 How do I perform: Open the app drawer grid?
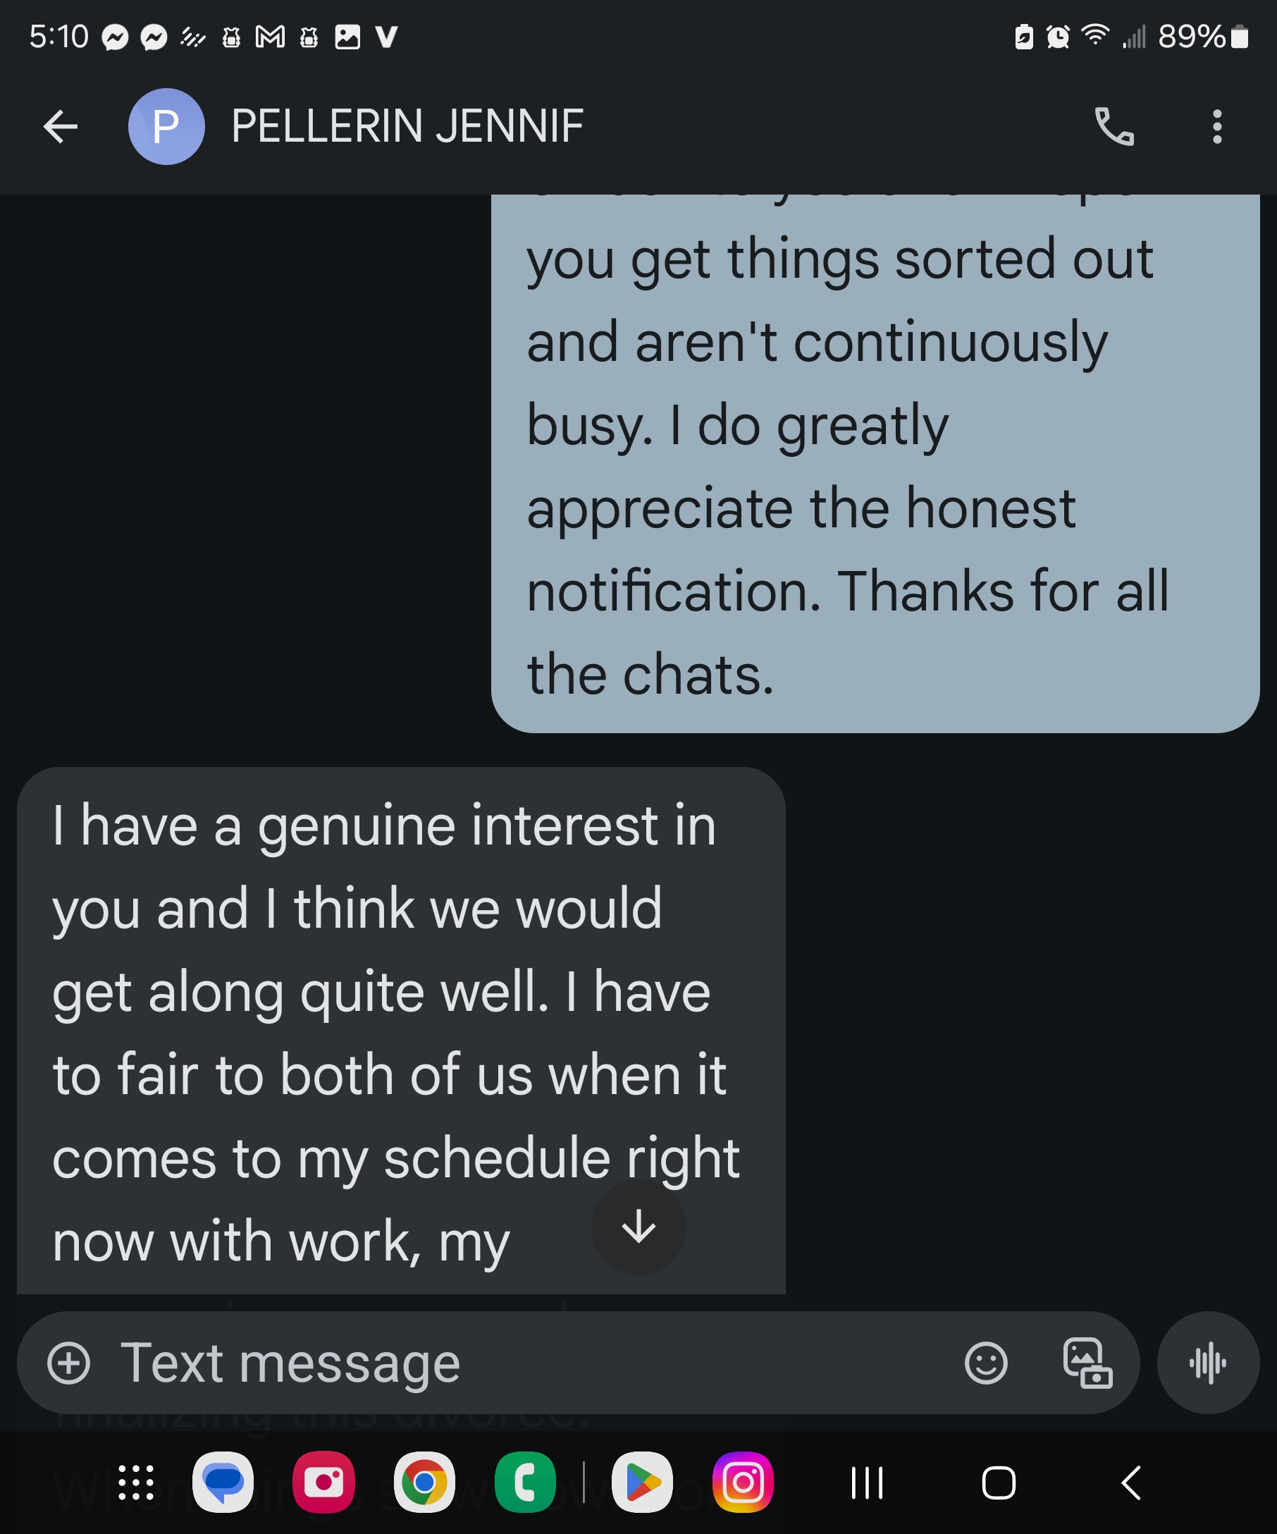[x=136, y=1482]
